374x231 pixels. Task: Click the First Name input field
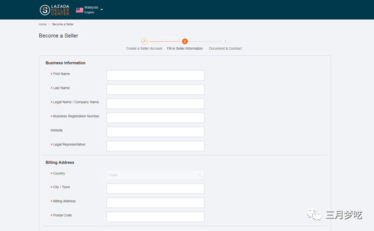155,76
